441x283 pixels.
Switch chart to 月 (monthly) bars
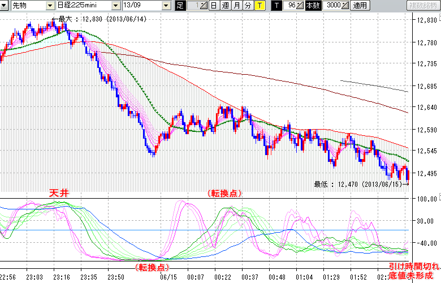[236, 6]
